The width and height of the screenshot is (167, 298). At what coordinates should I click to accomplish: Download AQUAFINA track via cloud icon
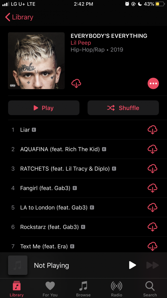point(153,149)
